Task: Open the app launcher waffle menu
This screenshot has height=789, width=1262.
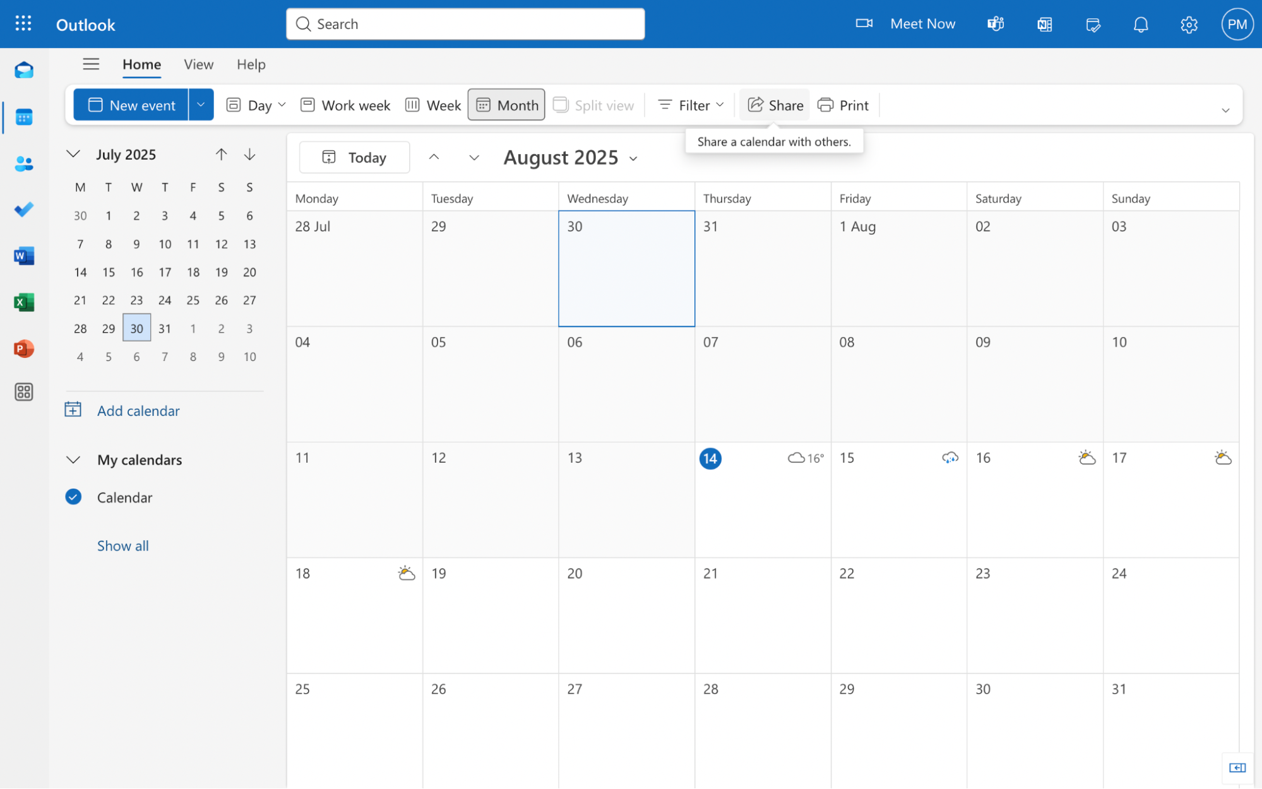Action: click(23, 23)
